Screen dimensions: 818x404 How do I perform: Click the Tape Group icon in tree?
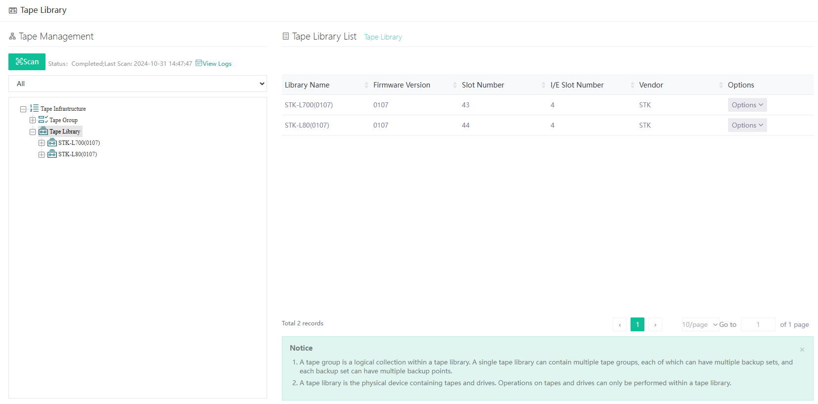43,120
